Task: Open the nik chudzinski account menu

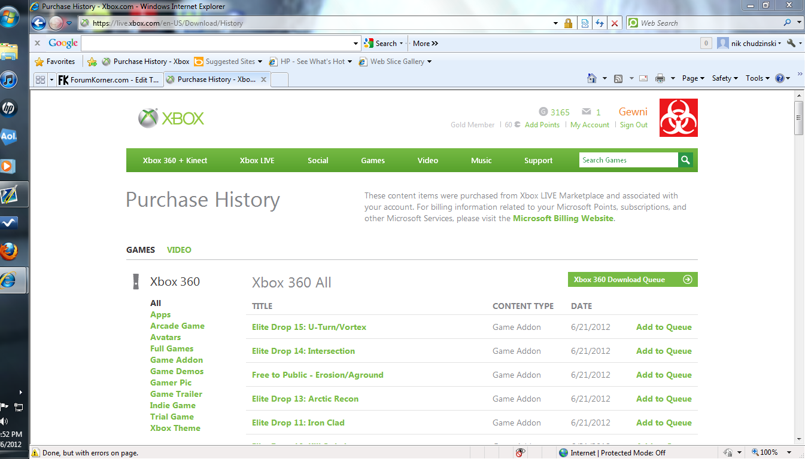Action: (x=749, y=43)
